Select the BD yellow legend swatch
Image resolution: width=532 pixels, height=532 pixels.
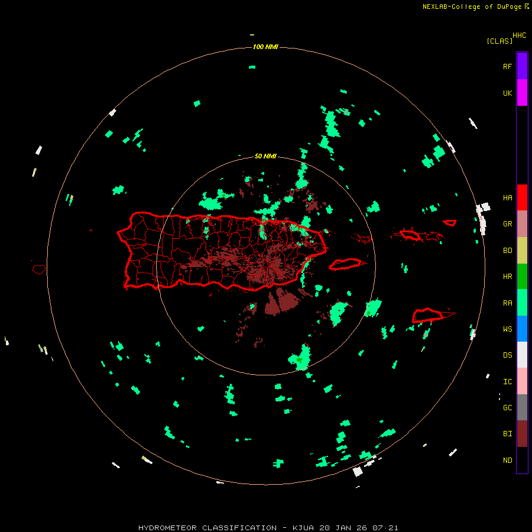point(522,251)
